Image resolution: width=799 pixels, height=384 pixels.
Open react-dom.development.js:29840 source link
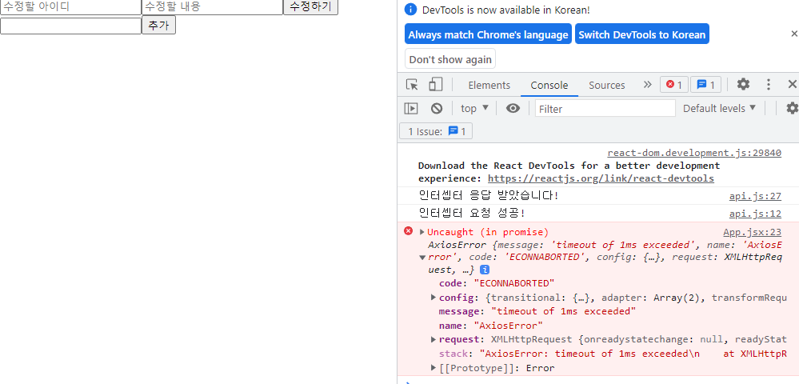[694, 153]
